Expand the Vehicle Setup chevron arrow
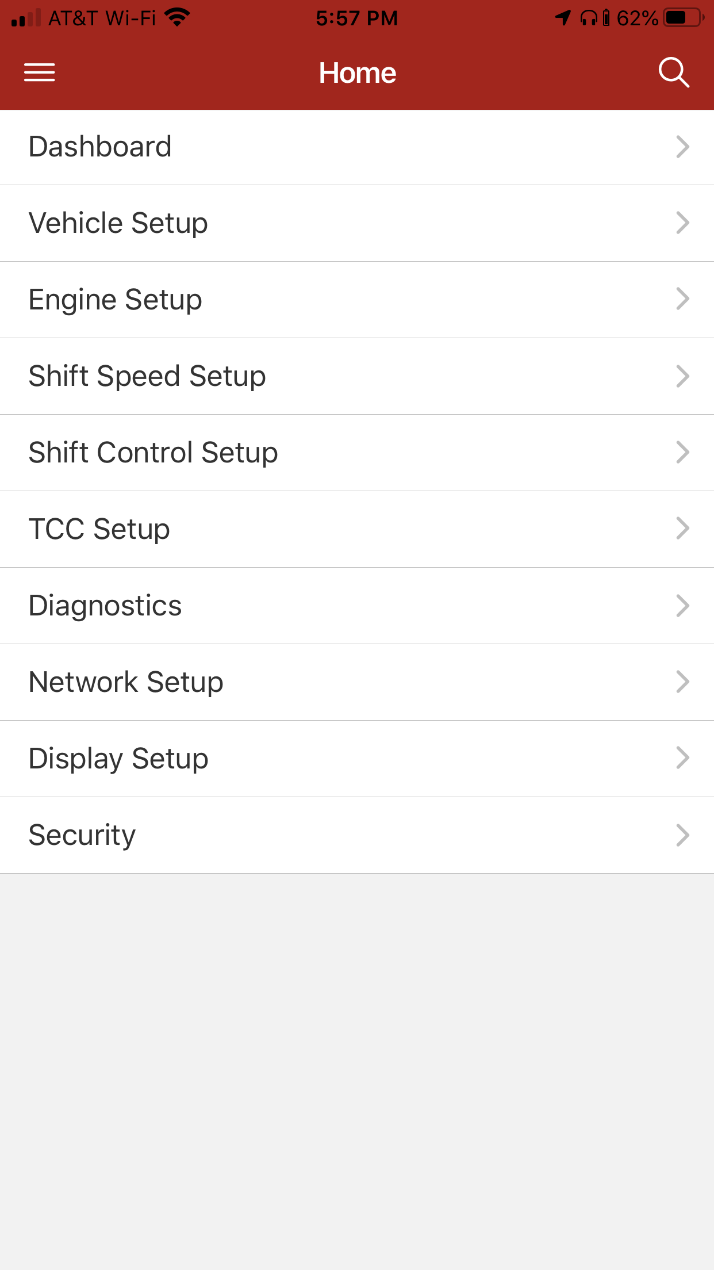 pos(682,223)
